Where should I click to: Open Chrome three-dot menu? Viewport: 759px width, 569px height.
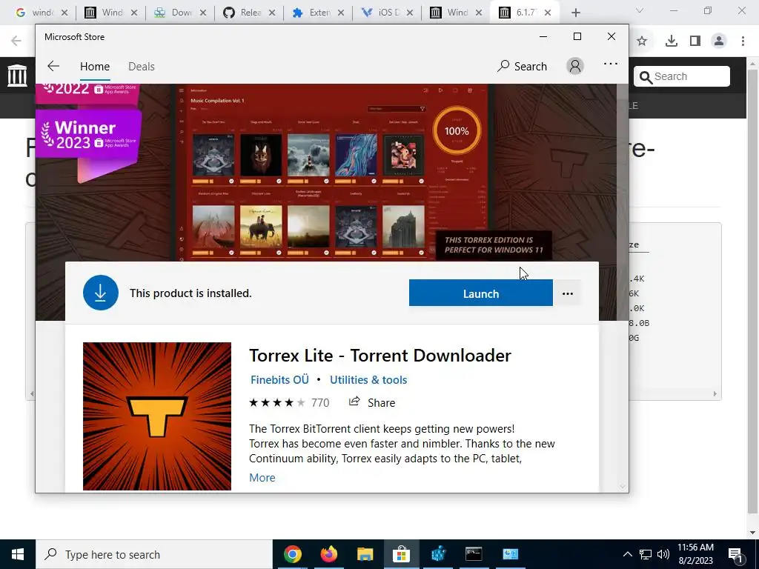click(743, 41)
